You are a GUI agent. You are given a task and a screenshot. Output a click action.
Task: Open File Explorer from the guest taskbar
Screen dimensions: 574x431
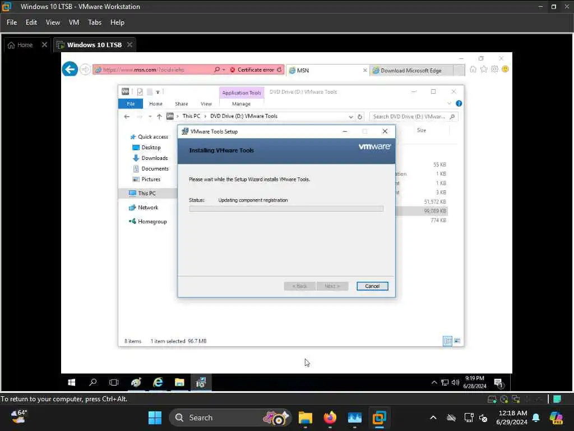(179, 382)
